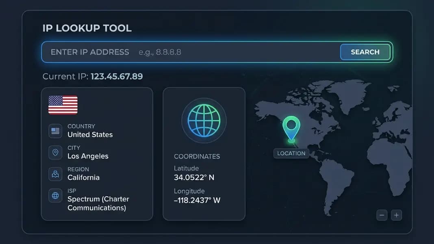
Task: Zoom out the map with minus button
Action: click(382, 215)
